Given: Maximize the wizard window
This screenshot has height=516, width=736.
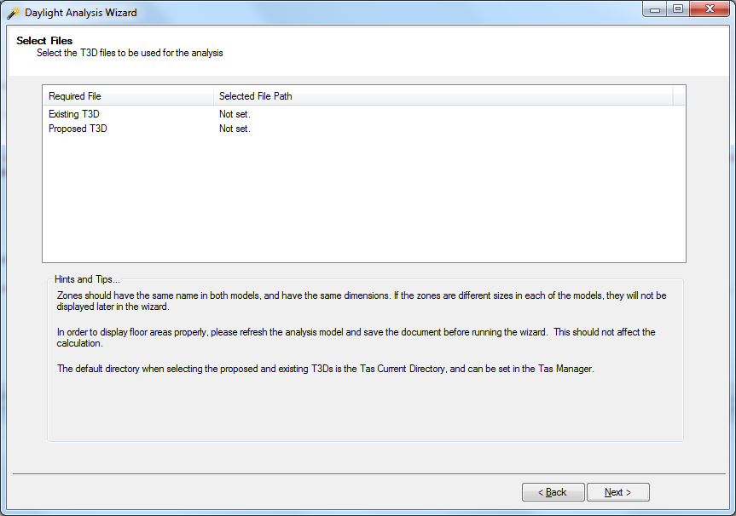Looking at the screenshot, I should (678, 9).
